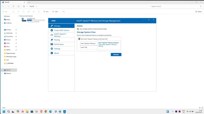The image size is (204, 114).
Task: Switch to details list view in status bar
Action: [x=199, y=108]
